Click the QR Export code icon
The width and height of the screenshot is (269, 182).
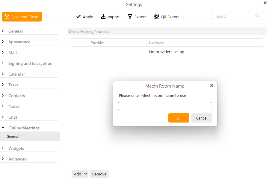point(156,16)
